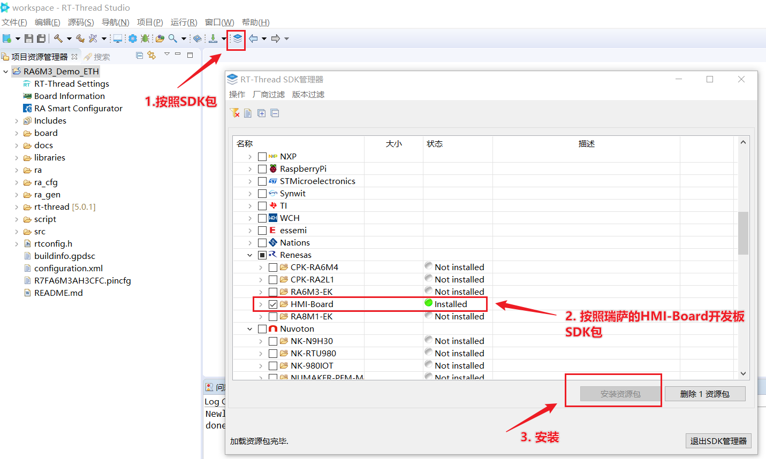
Task: Click the 安装资源包 button
Action: tap(620, 394)
